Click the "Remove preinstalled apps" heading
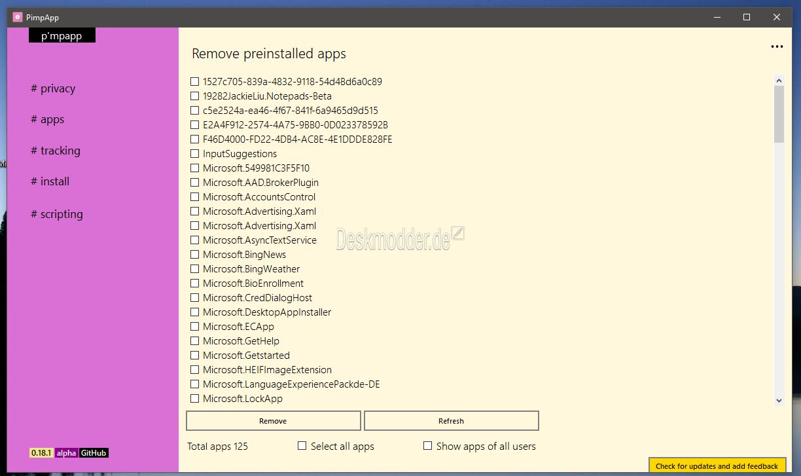 (269, 54)
